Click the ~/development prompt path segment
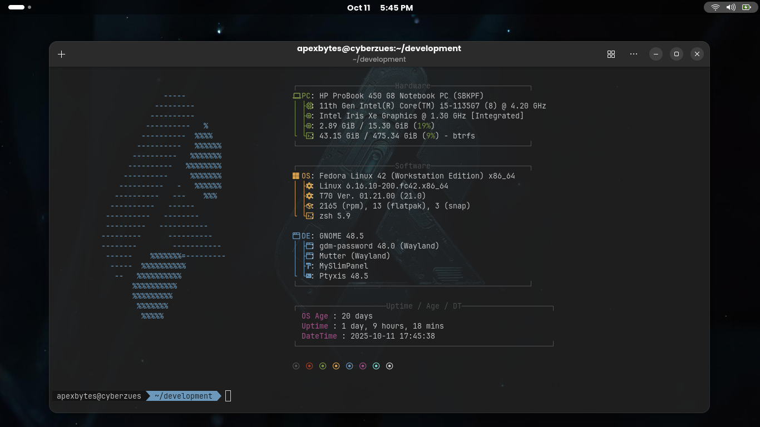 click(183, 396)
